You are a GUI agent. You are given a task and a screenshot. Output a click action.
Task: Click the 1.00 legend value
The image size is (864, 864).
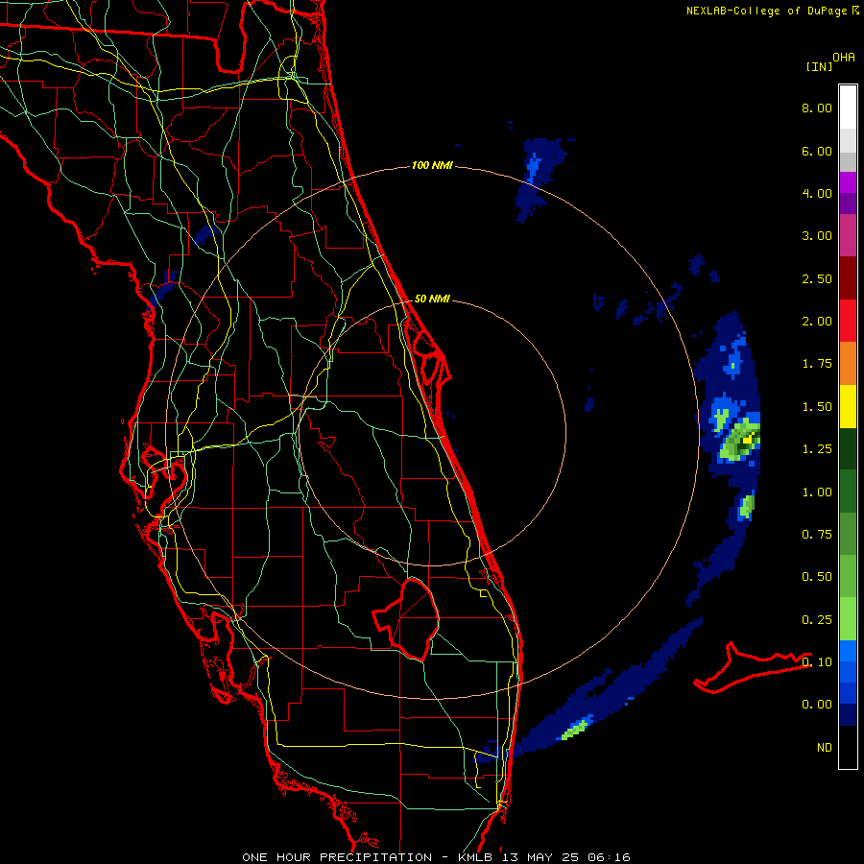coord(817,492)
